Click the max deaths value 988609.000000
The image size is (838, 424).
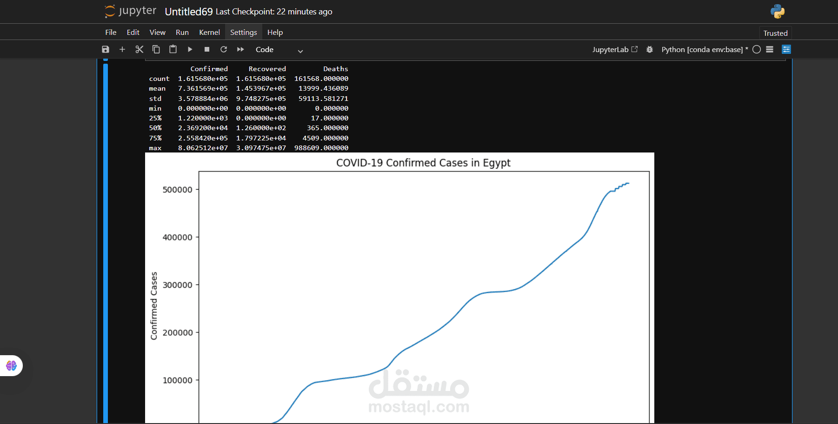(321, 148)
